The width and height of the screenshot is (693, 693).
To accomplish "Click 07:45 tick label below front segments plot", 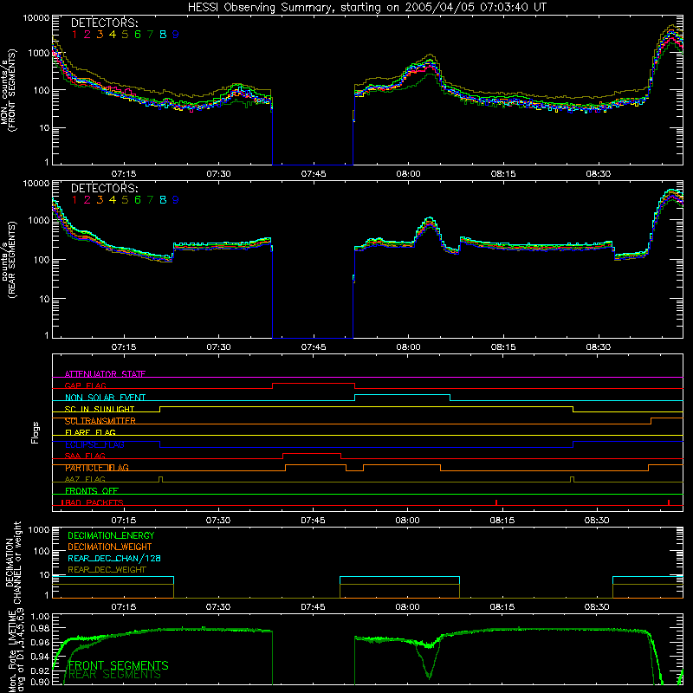I will click(314, 174).
